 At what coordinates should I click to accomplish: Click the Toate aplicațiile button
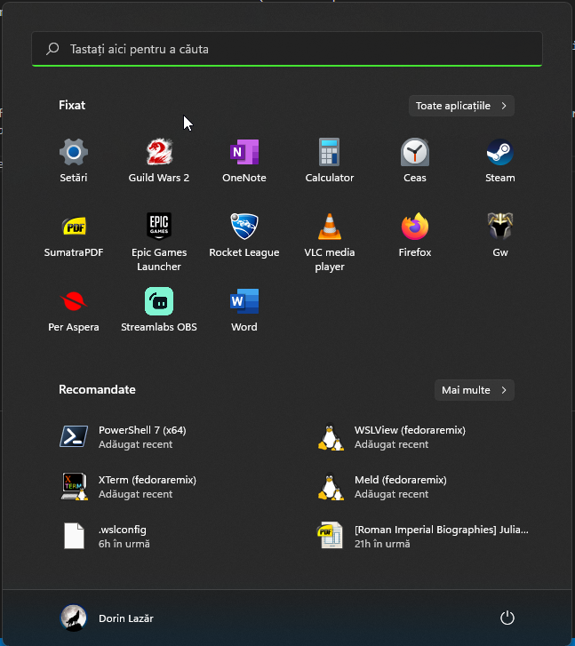461,106
